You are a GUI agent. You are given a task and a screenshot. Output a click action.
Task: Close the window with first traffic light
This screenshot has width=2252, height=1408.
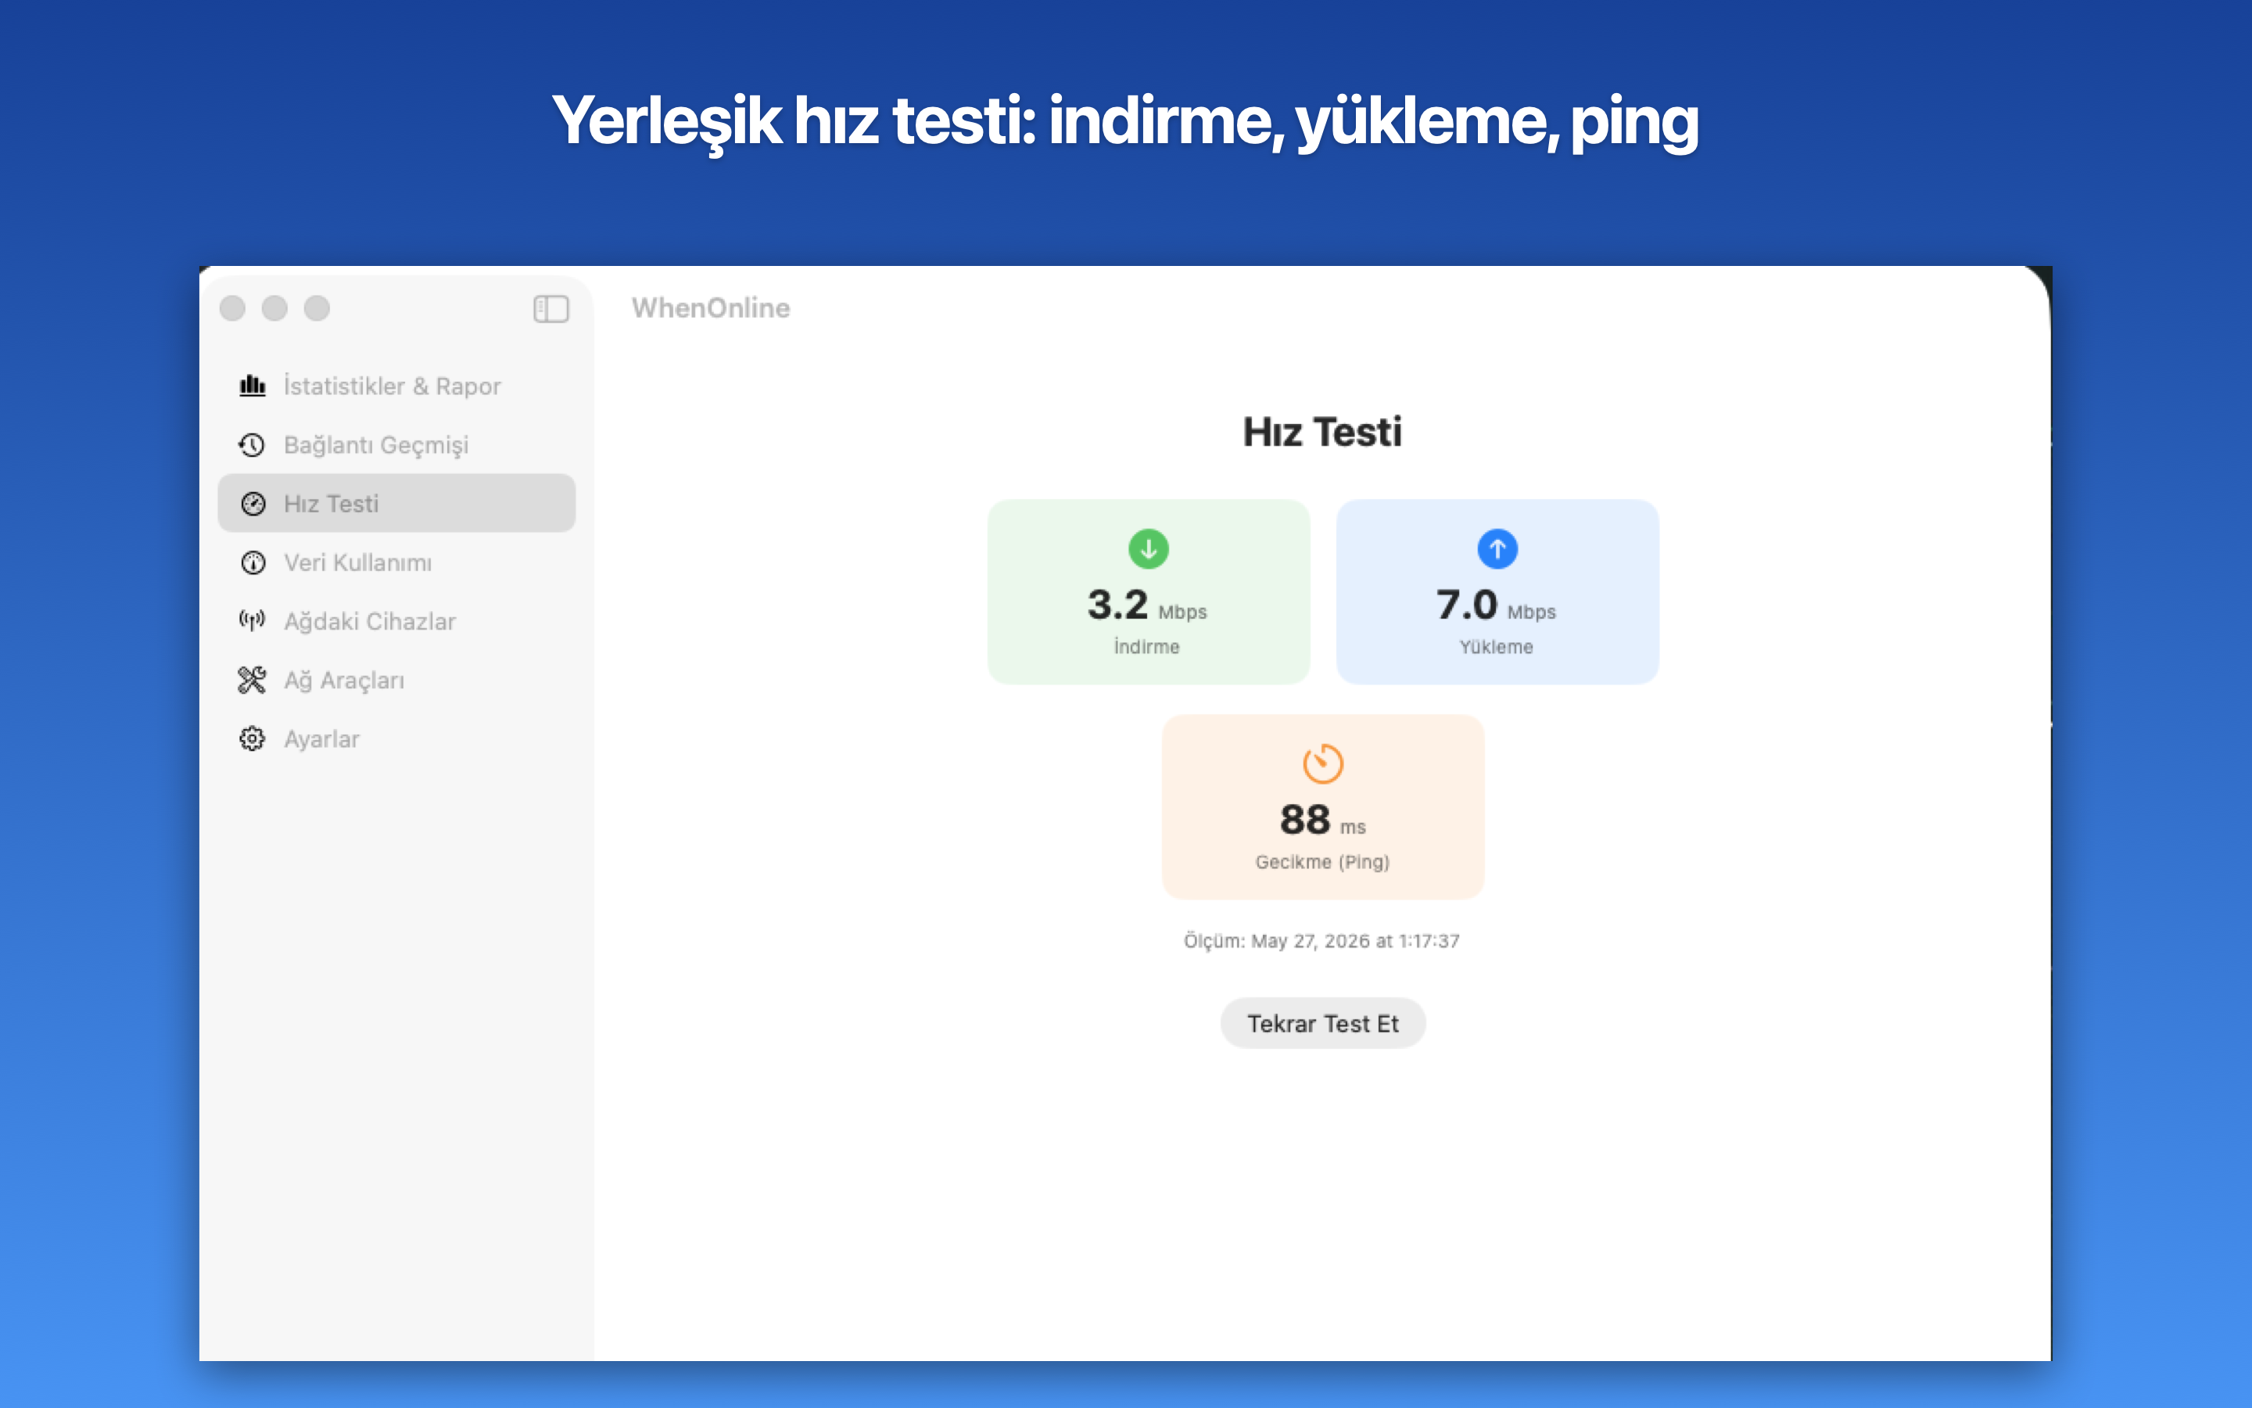233,308
